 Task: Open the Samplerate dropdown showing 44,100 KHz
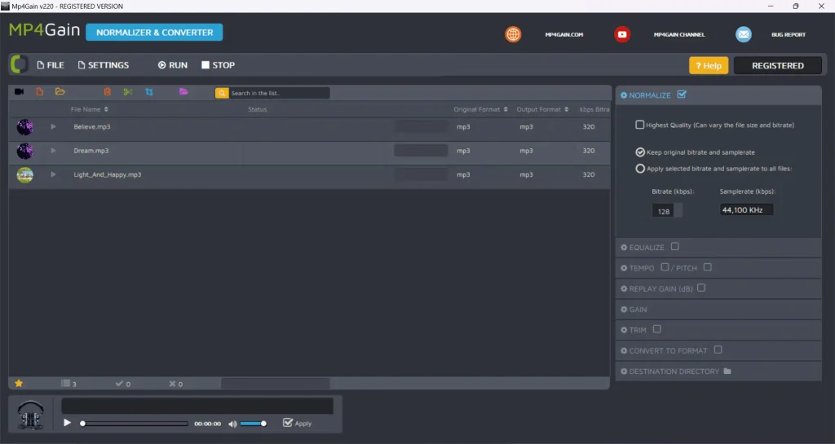pos(745,210)
